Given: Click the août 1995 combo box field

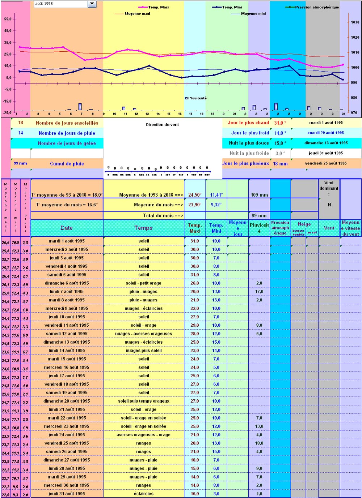Looking at the screenshot, I should [x=60, y=4].
